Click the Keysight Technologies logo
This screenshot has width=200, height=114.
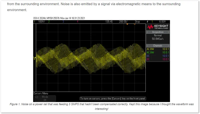coord(158,27)
